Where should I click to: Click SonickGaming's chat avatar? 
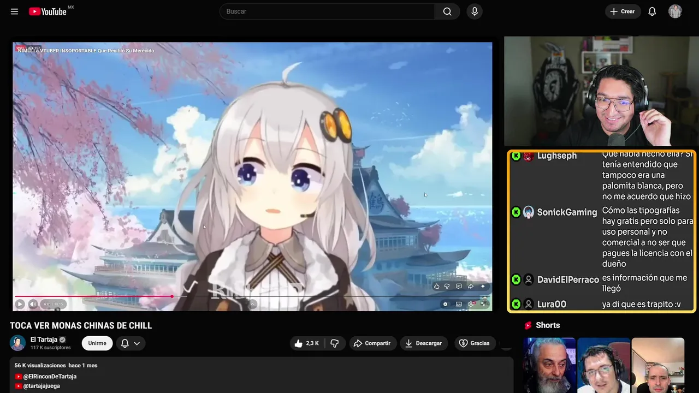coord(528,212)
